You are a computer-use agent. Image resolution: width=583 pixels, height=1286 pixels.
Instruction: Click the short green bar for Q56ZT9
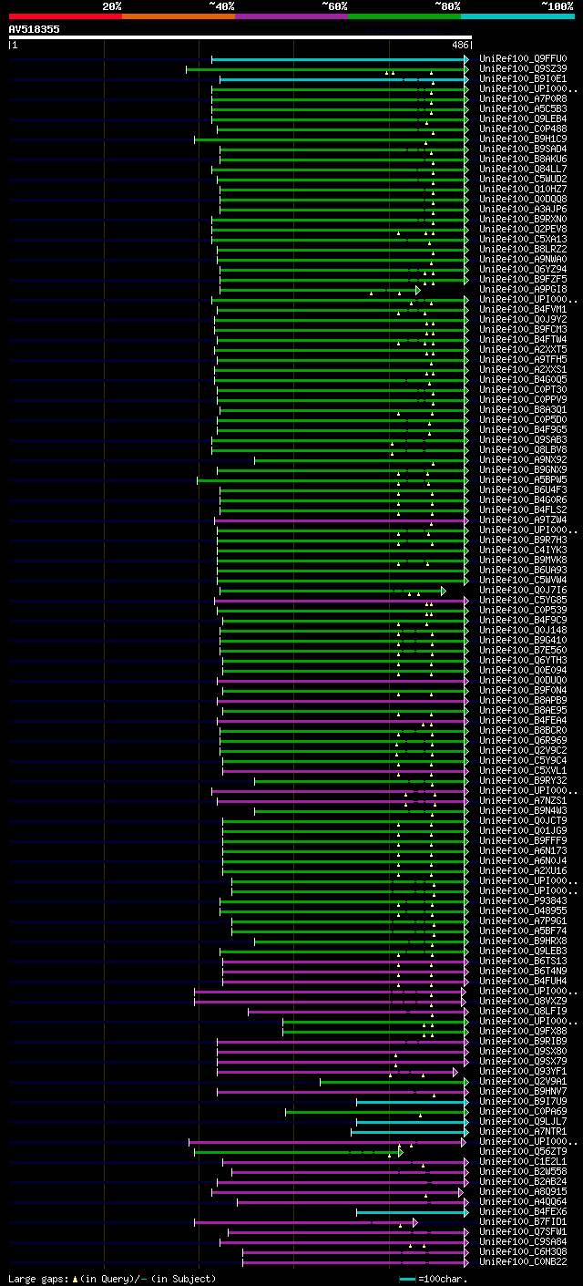coord(299,1152)
